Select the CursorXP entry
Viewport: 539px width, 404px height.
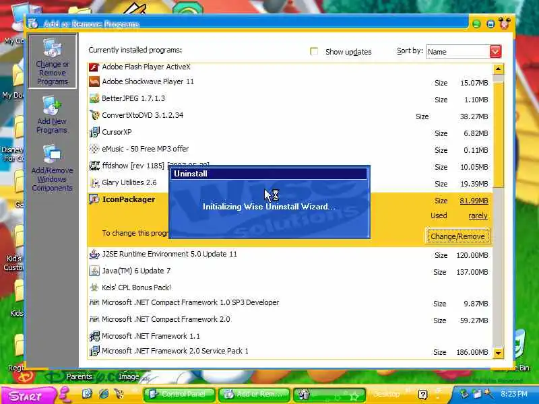coord(290,132)
